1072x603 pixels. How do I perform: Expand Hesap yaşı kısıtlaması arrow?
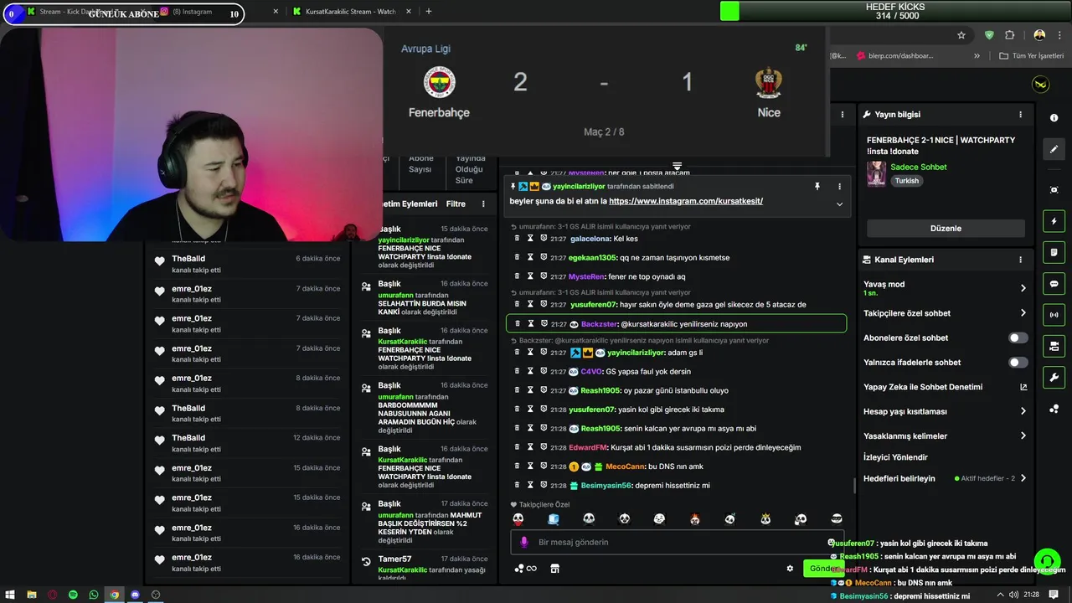tap(1023, 411)
